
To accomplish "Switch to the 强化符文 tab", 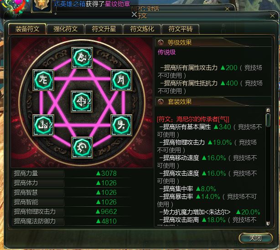I will point(65,29).
